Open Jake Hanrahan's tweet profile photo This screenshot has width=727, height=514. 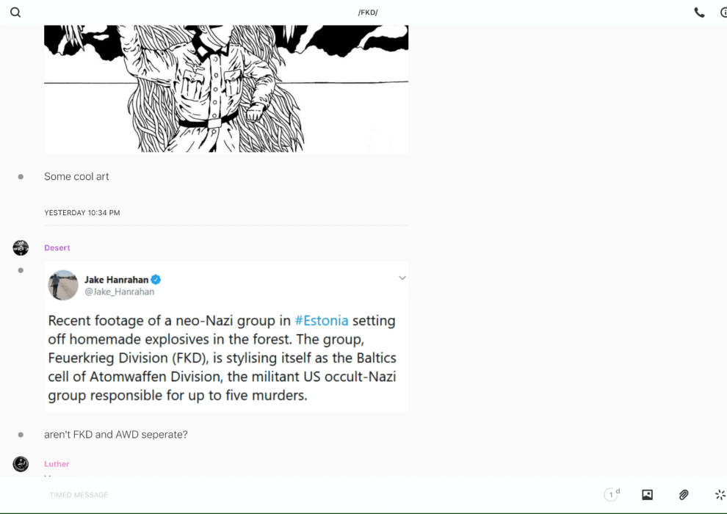[63, 285]
